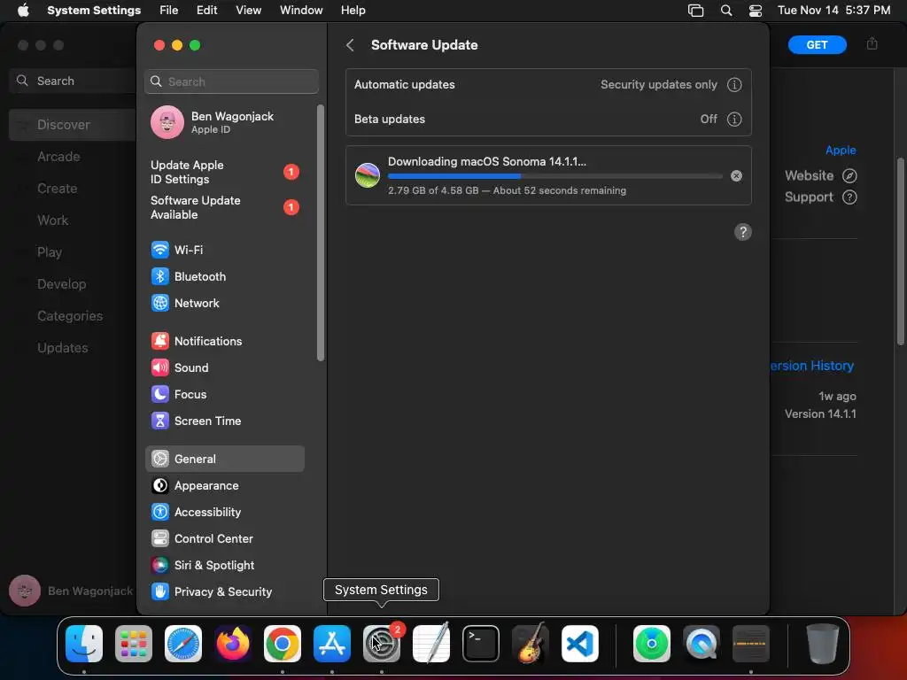Viewport: 907px width, 680px height.
Task: Open the View menu
Action: [x=248, y=11]
